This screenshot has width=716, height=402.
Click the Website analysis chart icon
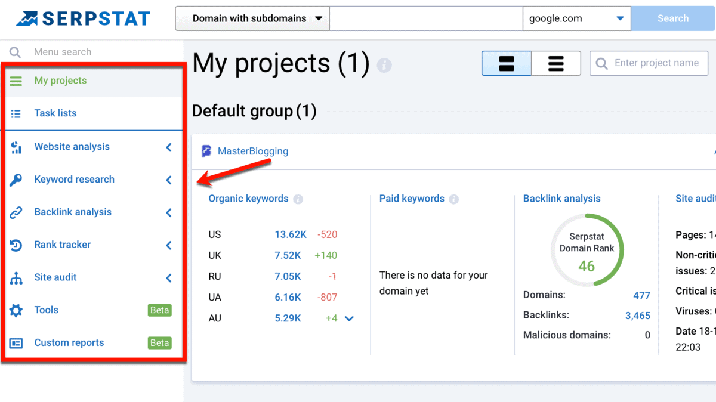coord(16,147)
